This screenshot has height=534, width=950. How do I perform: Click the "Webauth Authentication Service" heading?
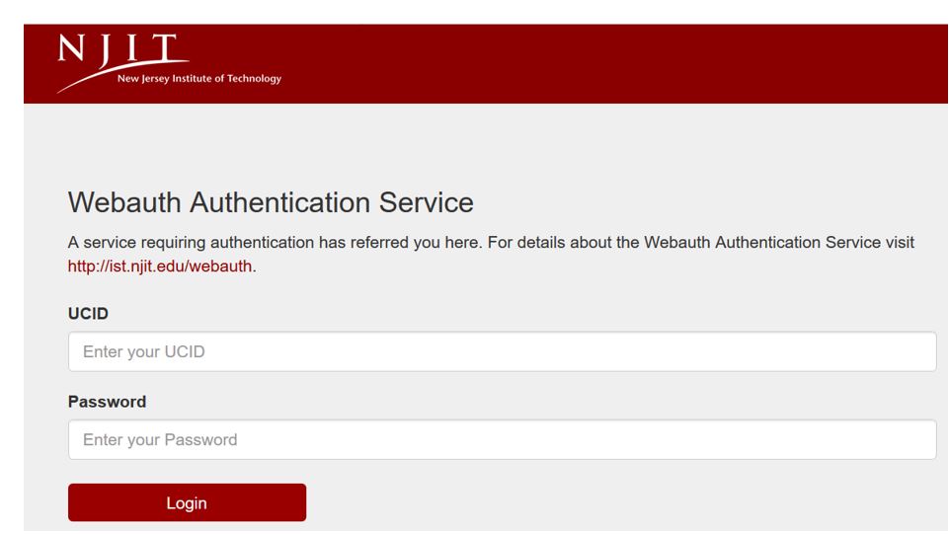[x=271, y=203]
